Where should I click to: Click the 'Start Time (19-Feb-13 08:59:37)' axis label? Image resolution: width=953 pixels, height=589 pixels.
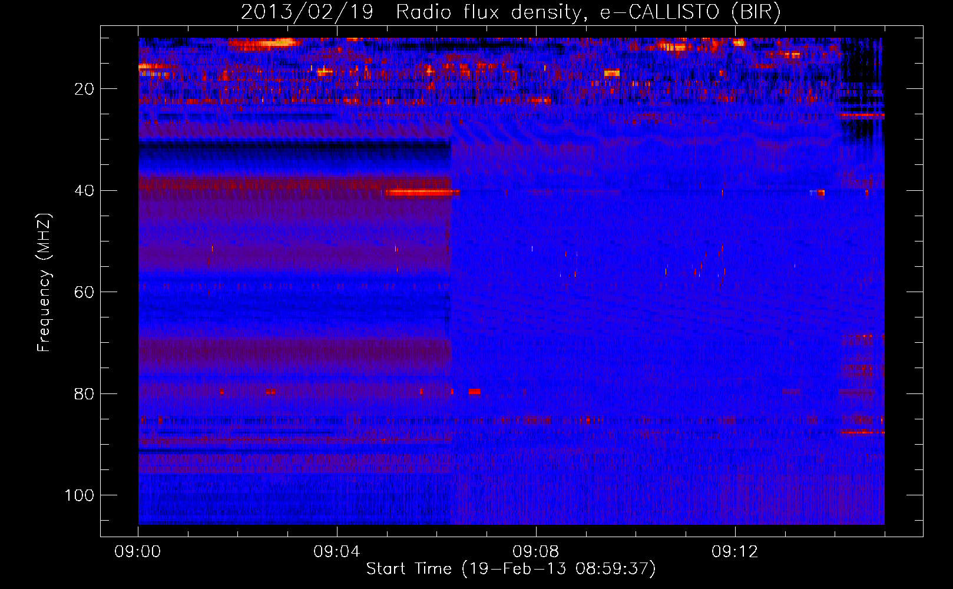pos(511,569)
